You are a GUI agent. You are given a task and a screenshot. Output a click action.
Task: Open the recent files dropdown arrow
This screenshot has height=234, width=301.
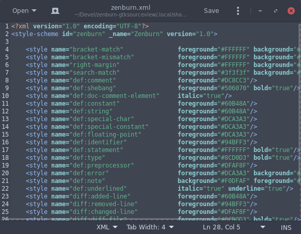tap(34, 10)
